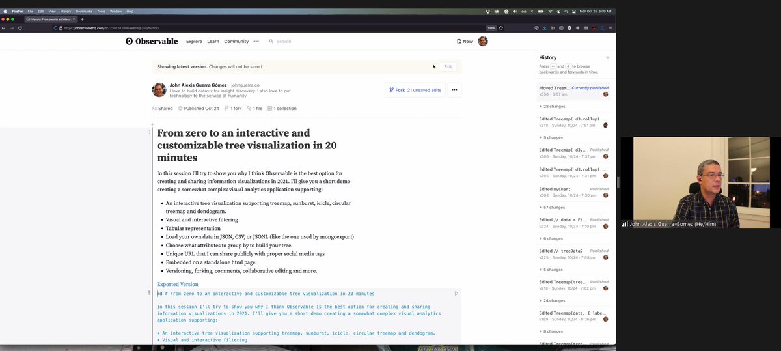Expand the 8 changes group

551,331
